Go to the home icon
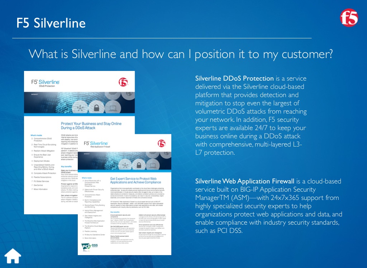 point(13,256)
